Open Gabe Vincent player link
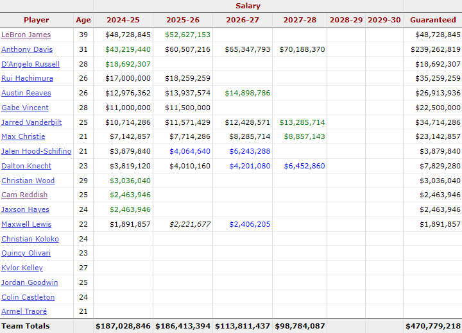Viewport: 462px width, 333px height. click(25, 108)
